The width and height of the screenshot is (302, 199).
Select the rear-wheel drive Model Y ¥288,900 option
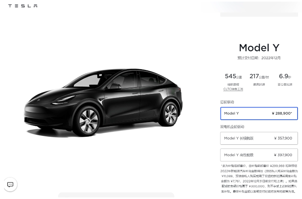(x=259, y=114)
